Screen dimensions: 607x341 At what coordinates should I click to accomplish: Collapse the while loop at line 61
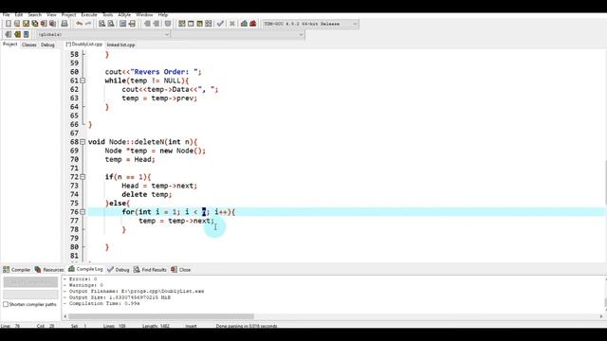coord(83,81)
